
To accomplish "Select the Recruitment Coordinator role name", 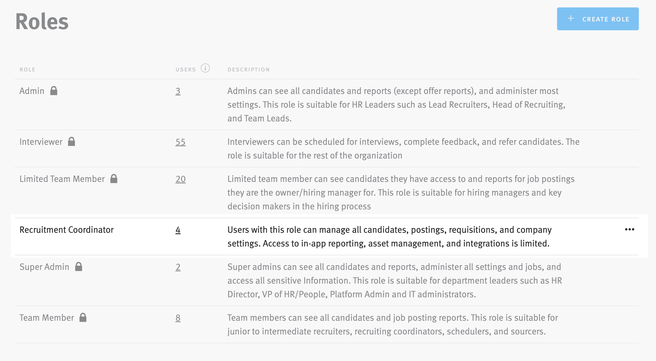I will tap(66, 229).
